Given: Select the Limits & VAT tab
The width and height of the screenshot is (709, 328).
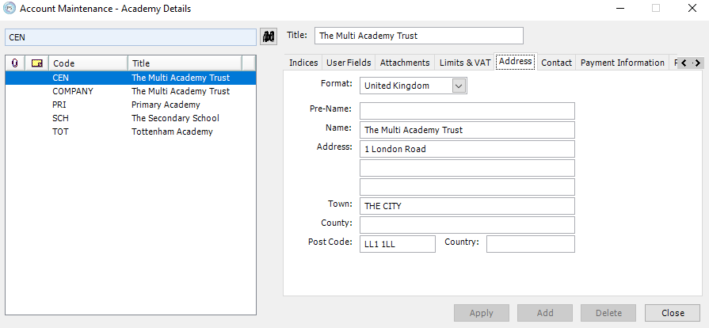Looking at the screenshot, I should point(465,63).
